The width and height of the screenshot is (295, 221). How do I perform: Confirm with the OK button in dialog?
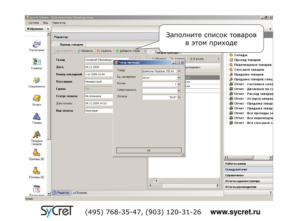point(149,150)
